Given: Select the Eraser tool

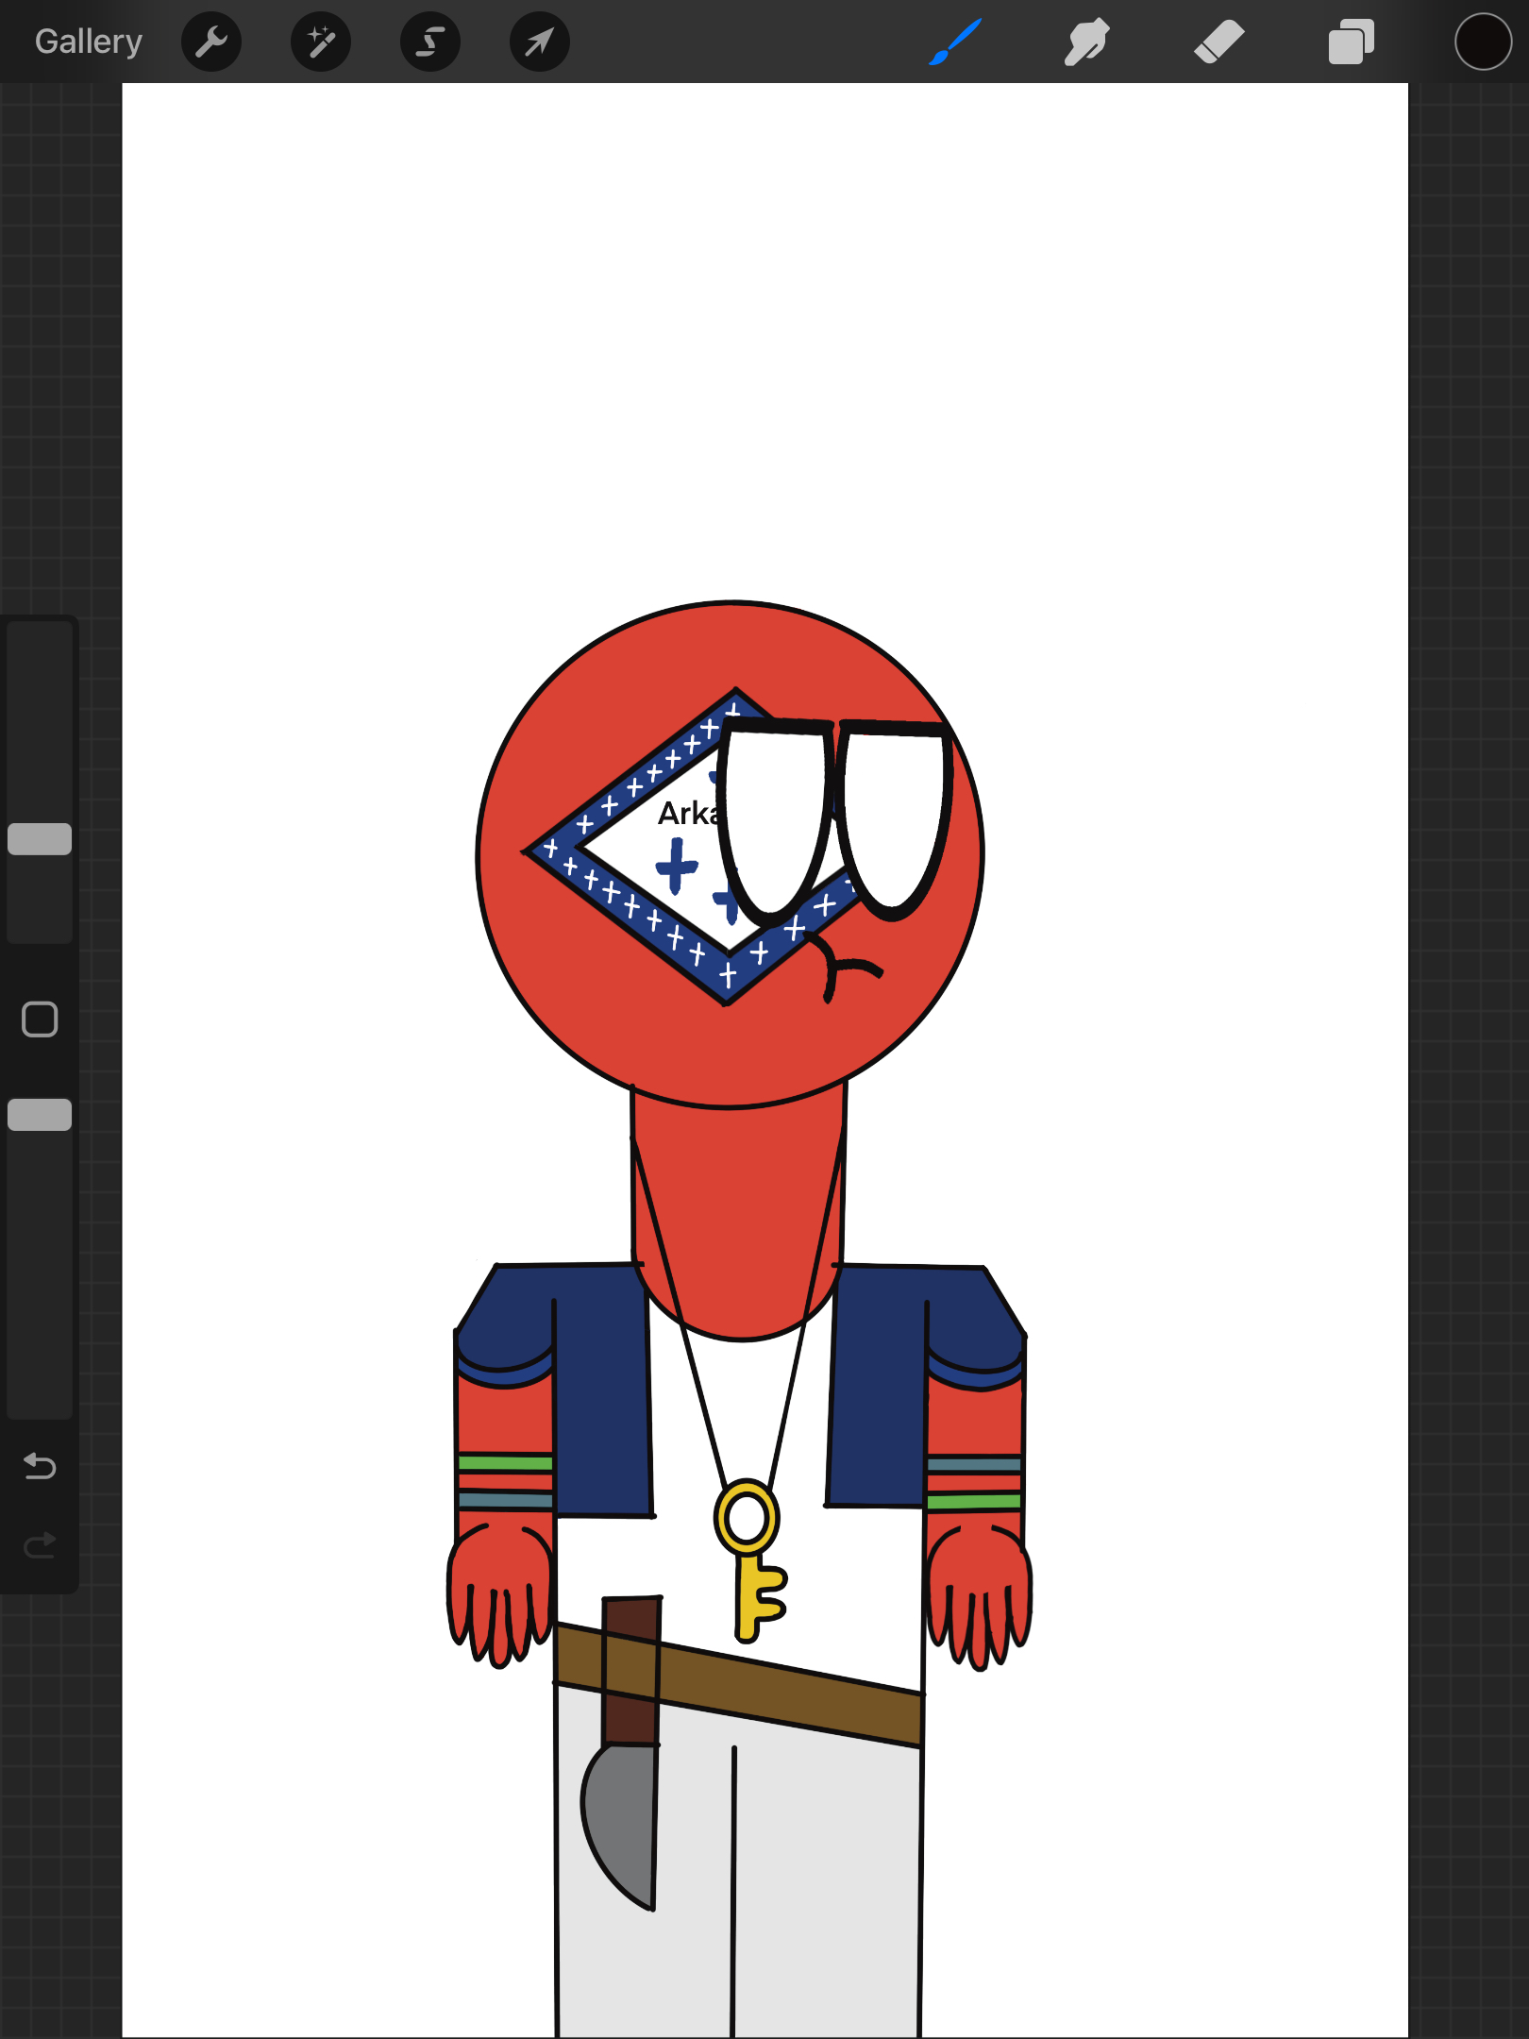Looking at the screenshot, I should (1219, 42).
